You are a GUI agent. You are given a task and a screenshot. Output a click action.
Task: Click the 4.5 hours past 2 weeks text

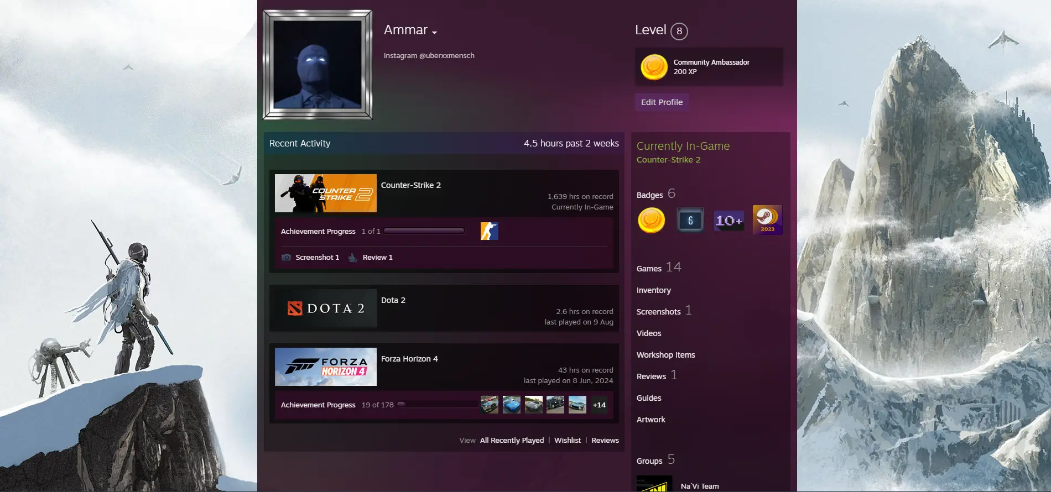(571, 143)
